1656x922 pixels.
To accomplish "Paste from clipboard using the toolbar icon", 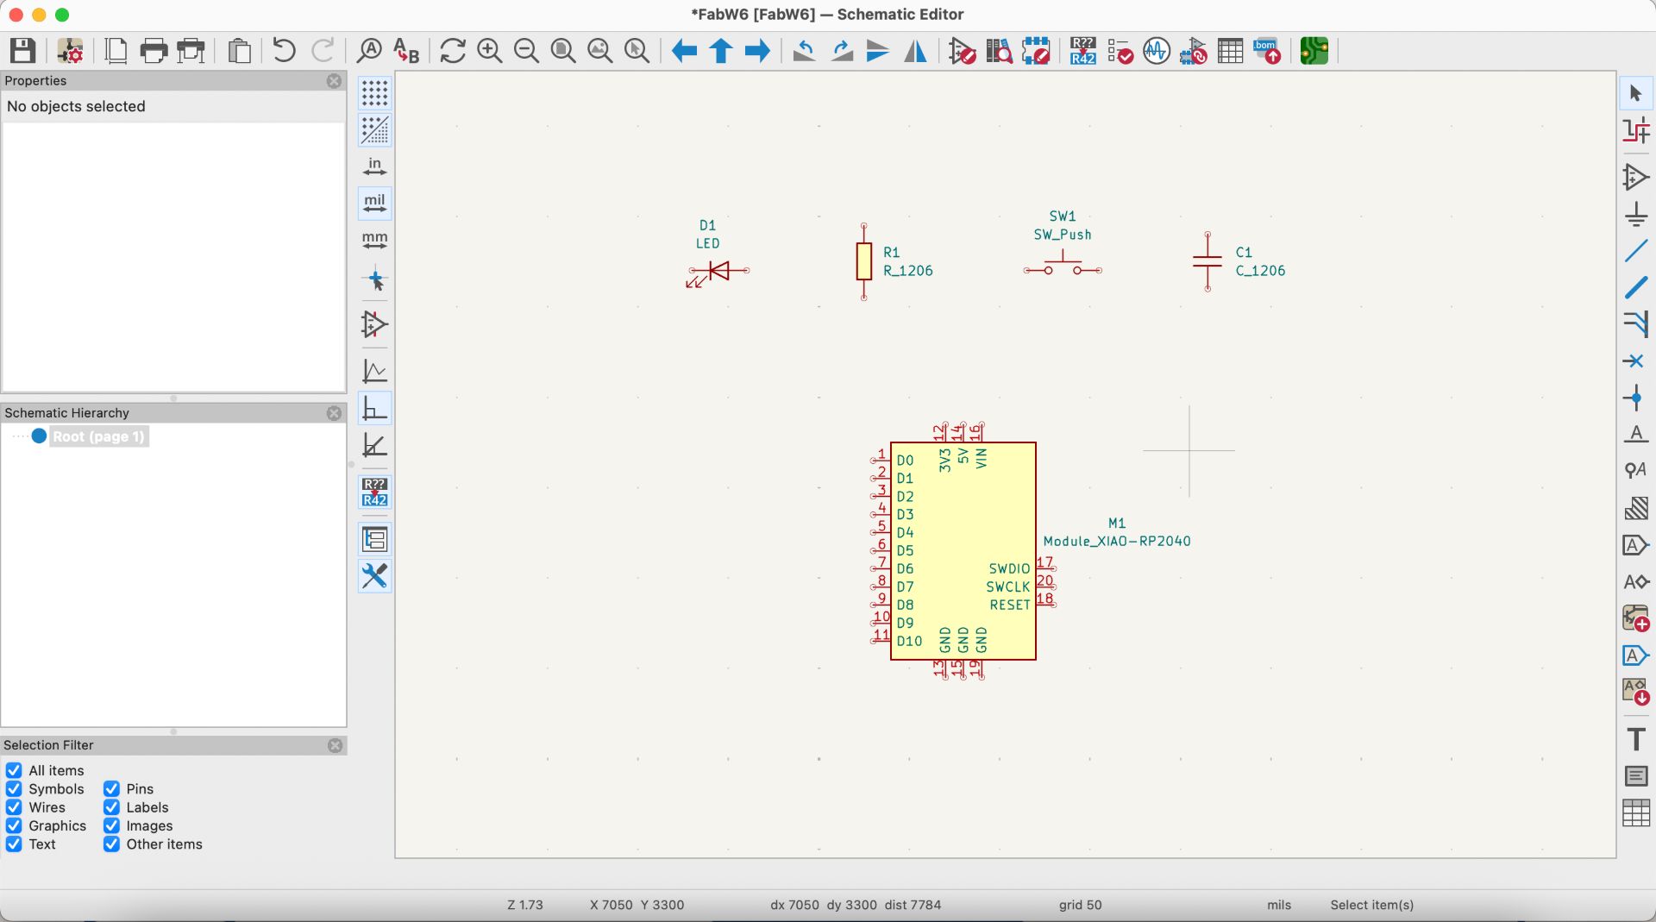I will point(239,51).
